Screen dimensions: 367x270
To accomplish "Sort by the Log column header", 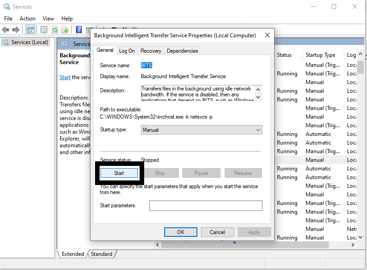I will click(352, 55).
